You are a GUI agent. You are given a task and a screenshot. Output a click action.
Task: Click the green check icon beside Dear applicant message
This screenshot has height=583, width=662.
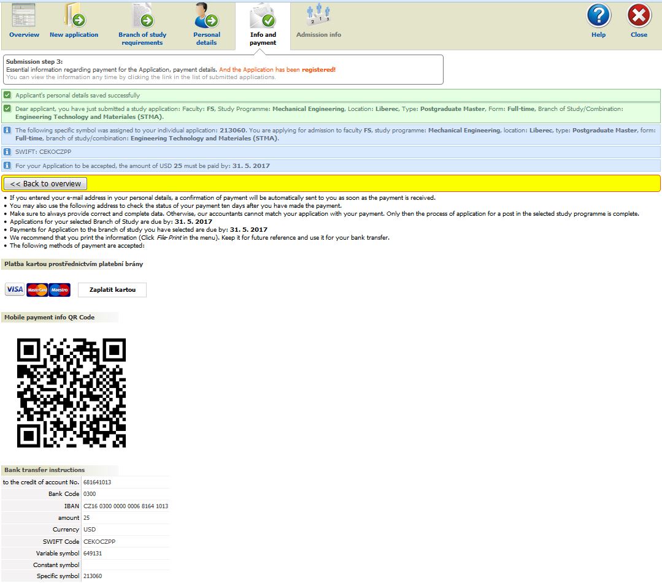pyautogui.click(x=7, y=109)
